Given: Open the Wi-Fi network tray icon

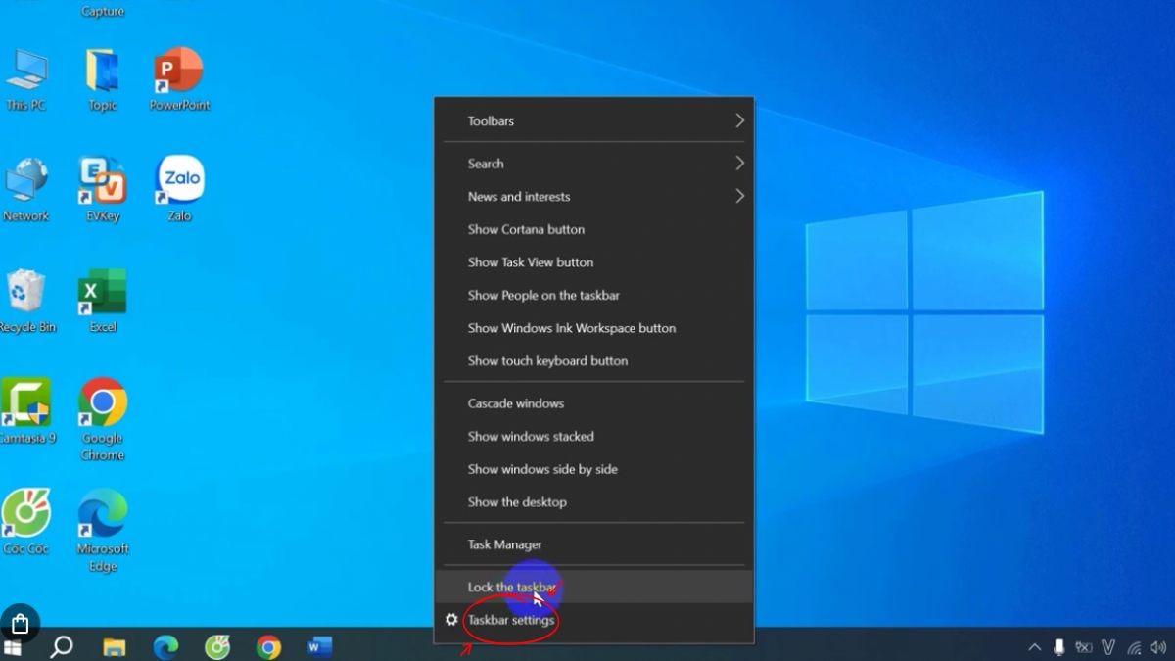Looking at the screenshot, I should [x=1134, y=647].
